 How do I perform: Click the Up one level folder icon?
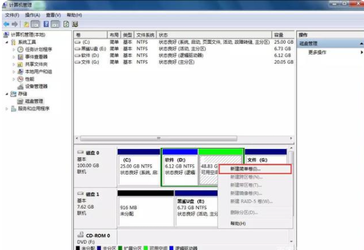click(26, 24)
